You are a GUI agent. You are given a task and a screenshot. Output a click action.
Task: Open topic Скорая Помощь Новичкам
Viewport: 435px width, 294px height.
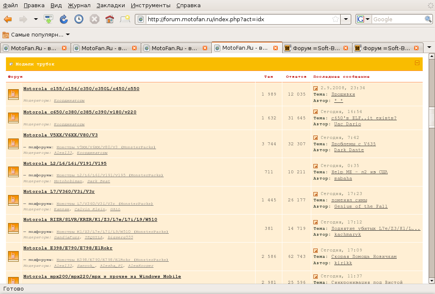click(364, 257)
